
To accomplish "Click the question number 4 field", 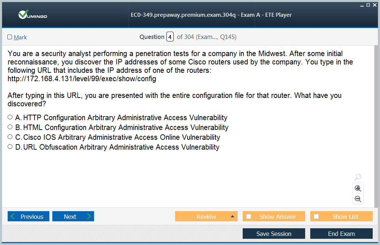I will (170, 37).
